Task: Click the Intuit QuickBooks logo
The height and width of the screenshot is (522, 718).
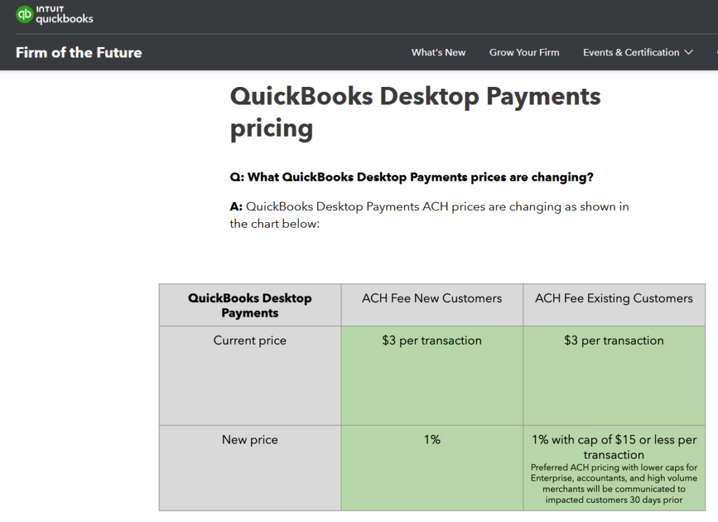Action: tap(55, 15)
